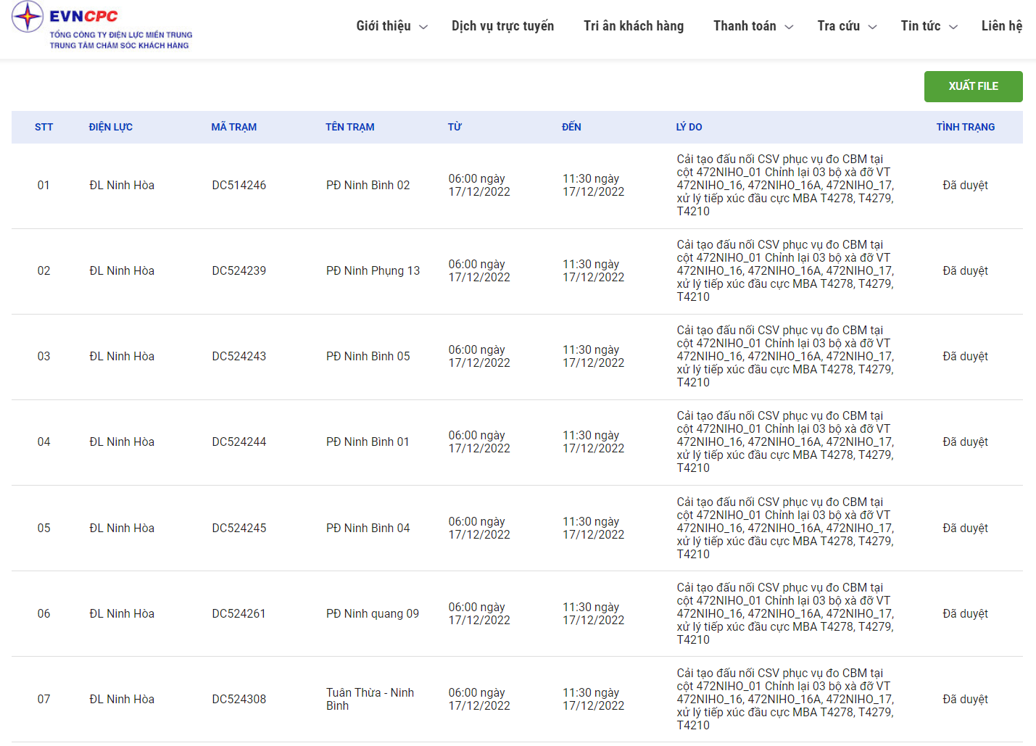Click the Đã duyệt status in row 04

[x=965, y=442]
